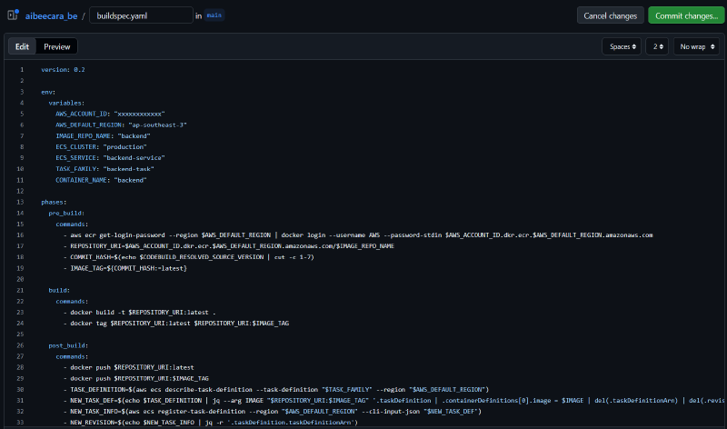Click the CONTAINER_NAME "backend" line
This screenshot has width=727, height=429.
[101, 180]
